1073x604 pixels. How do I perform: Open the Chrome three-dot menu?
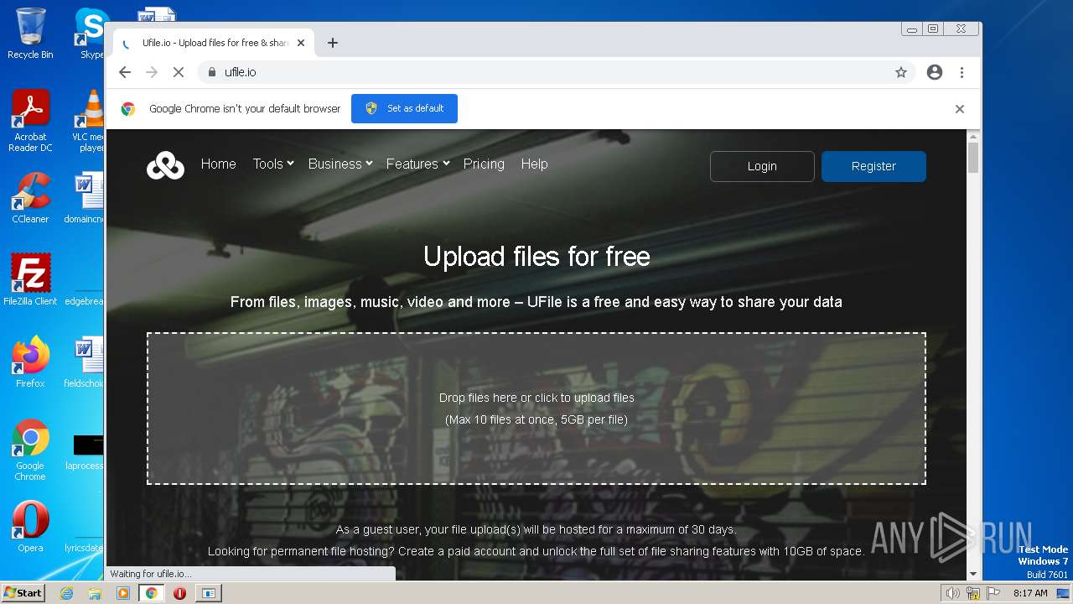pos(962,72)
